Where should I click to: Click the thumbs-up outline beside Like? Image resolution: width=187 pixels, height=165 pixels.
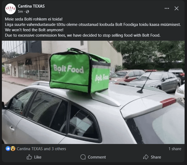pos(29,157)
